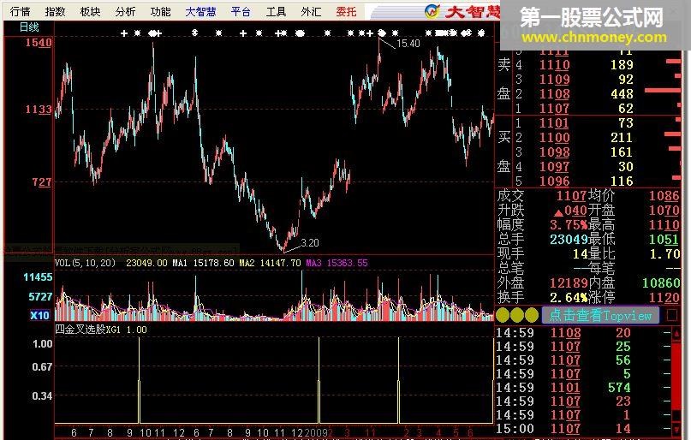
Task: Click the X10 volume scale label
Action: 39,315
